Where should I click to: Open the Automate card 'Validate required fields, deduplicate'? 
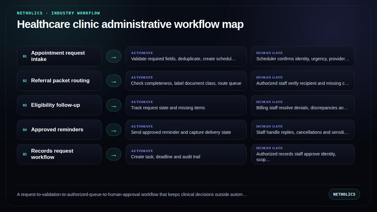(186, 56)
